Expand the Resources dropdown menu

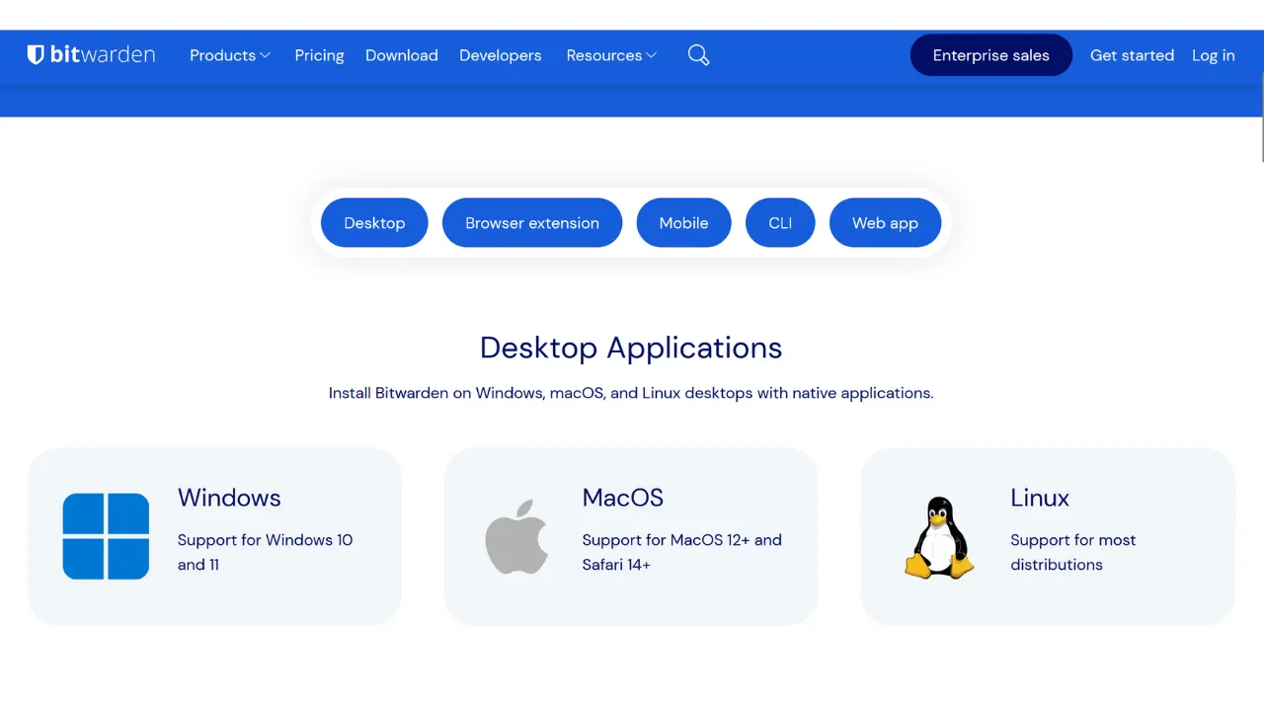tap(611, 55)
